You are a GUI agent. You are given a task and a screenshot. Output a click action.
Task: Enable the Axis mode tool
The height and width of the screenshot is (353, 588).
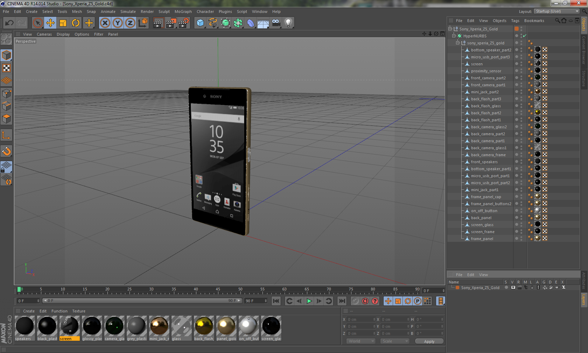click(x=6, y=135)
